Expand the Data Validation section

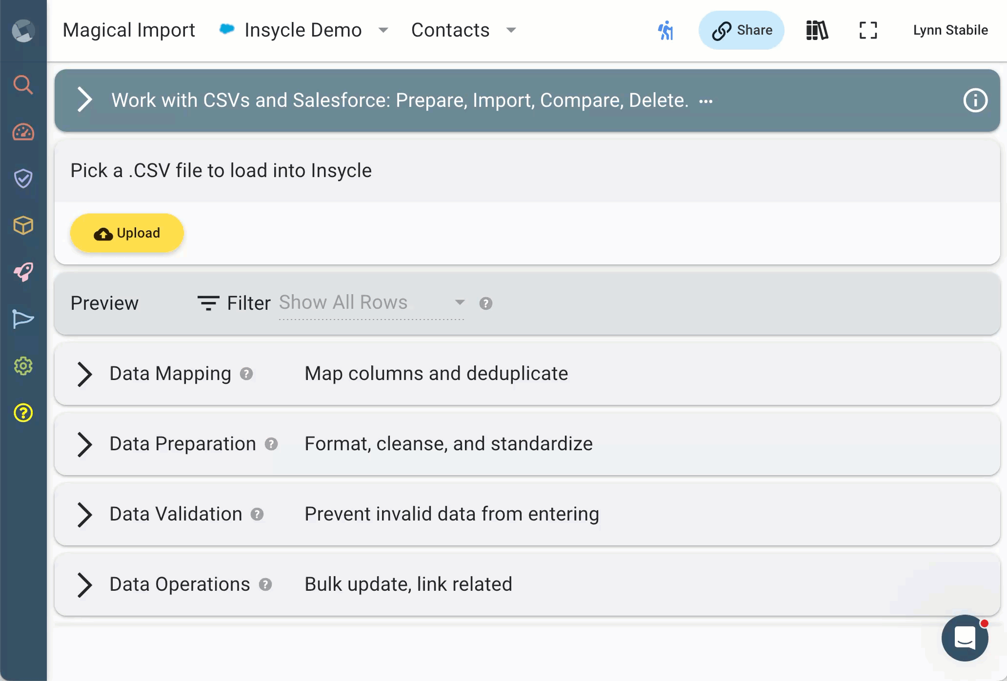[84, 515]
